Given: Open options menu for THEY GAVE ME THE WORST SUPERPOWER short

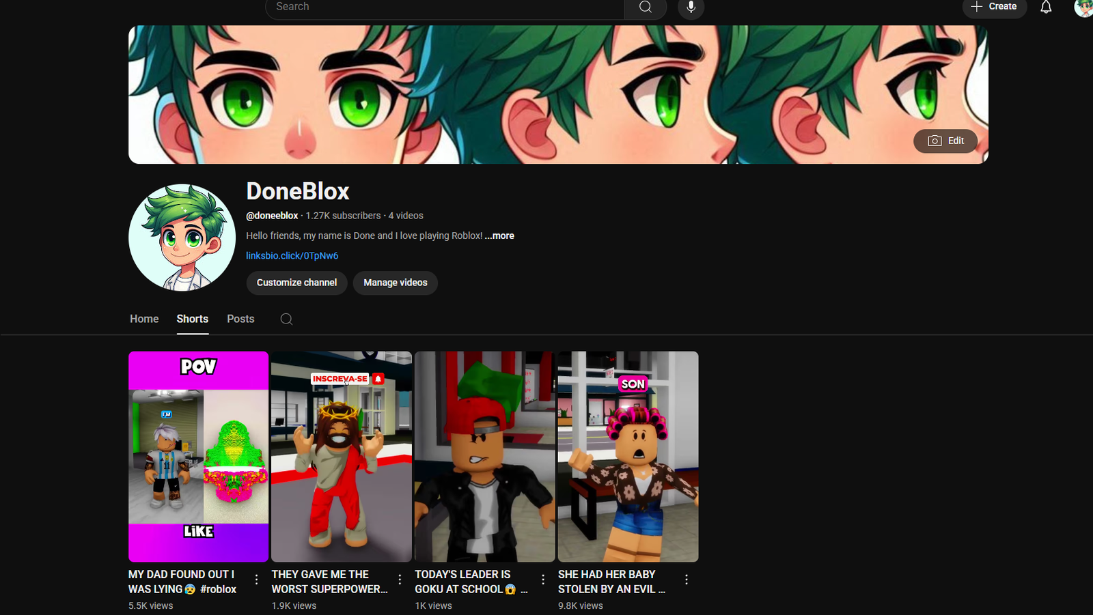Looking at the screenshot, I should point(400,580).
